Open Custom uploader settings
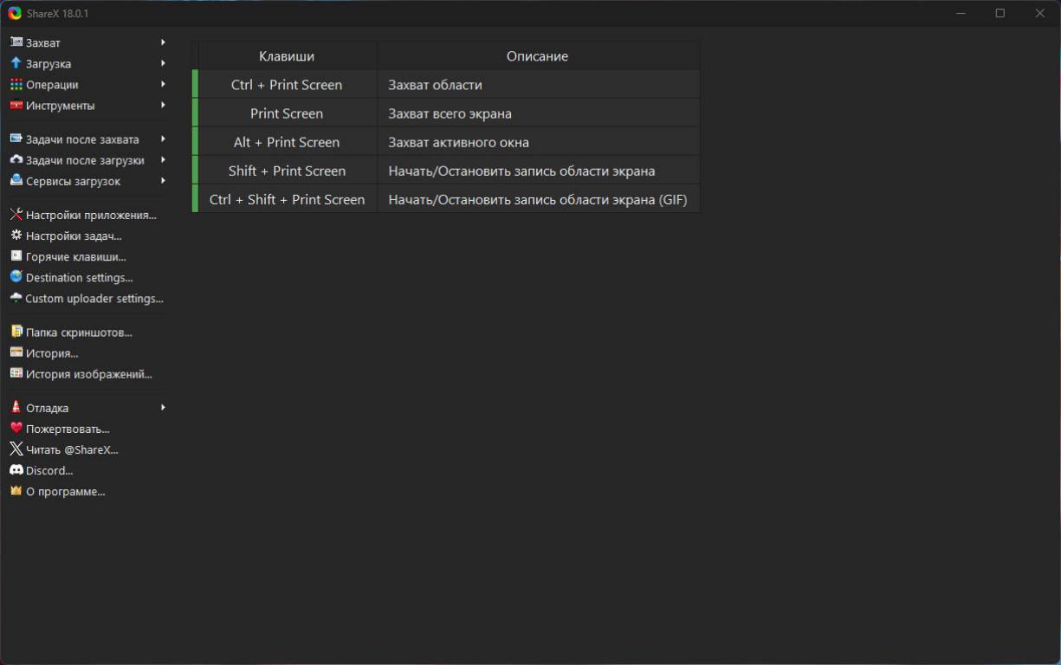Viewport: 1061px width, 665px height. [94, 299]
